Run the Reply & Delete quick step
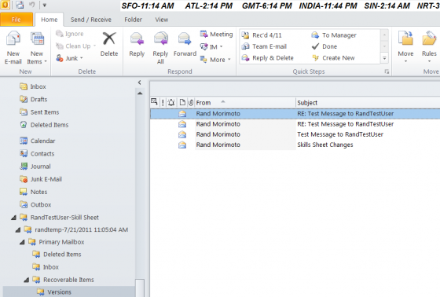This screenshot has height=297, width=440. coord(267,58)
